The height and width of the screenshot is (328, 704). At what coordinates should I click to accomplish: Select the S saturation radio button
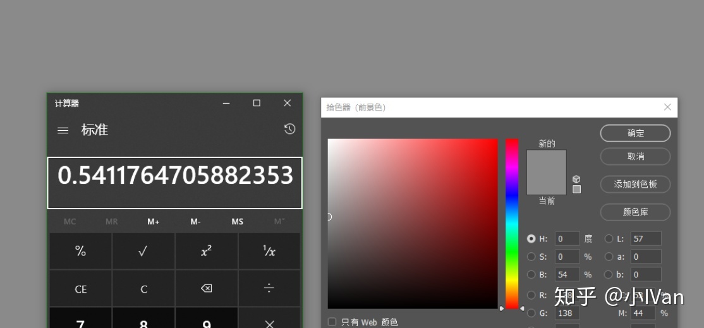point(531,257)
